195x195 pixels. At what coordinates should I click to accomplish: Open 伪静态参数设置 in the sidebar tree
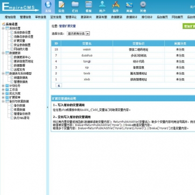pyautogui.click(x=24, y=37)
